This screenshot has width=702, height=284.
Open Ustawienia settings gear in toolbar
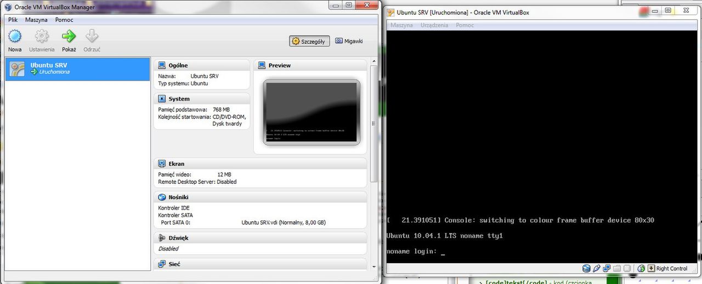[42, 37]
